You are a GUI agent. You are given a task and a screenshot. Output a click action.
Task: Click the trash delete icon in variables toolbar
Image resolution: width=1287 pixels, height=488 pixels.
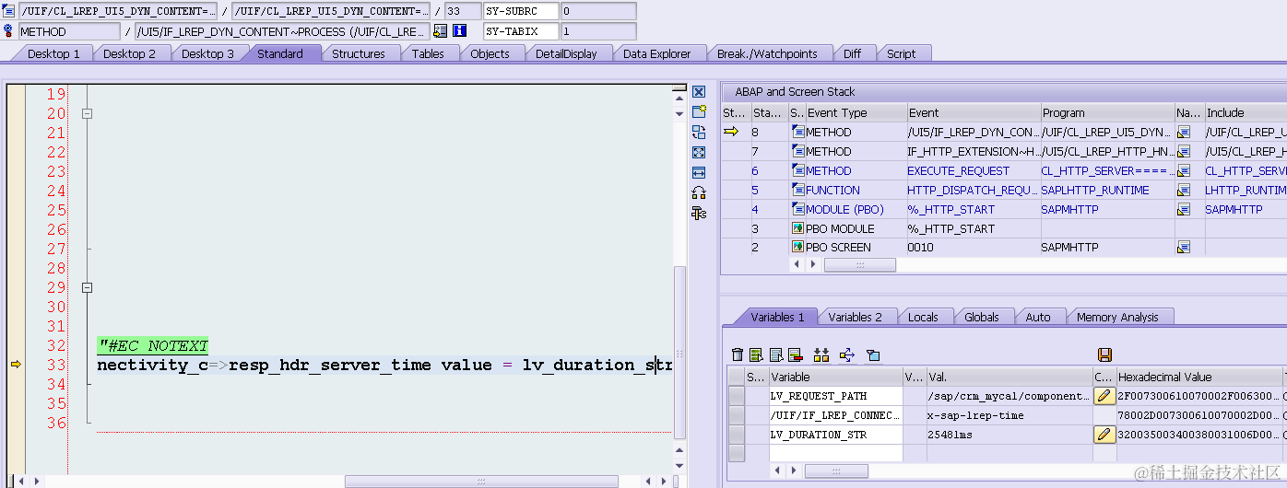click(x=737, y=354)
